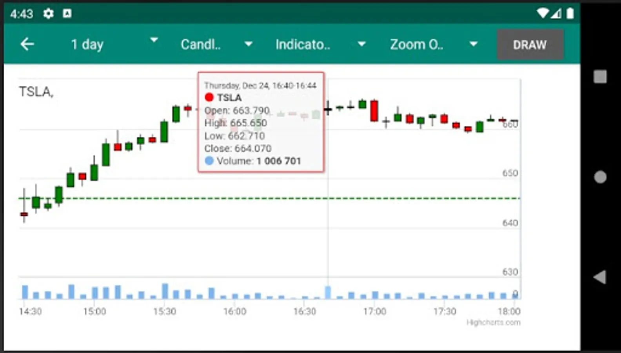The image size is (621, 353).
Task: Tap the back arrow icon
Action: 27,44
